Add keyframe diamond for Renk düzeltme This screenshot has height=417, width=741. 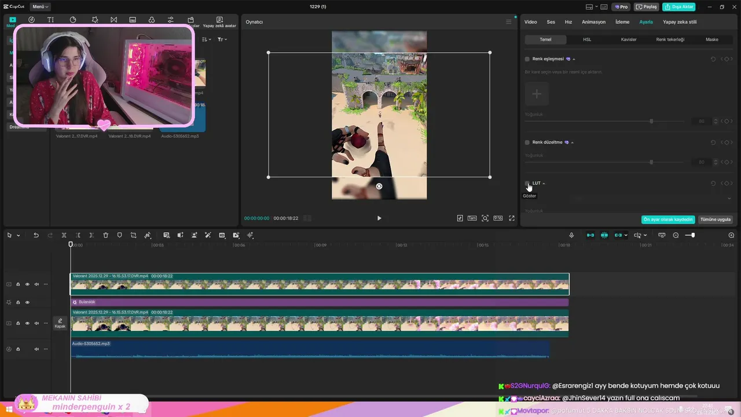727,142
